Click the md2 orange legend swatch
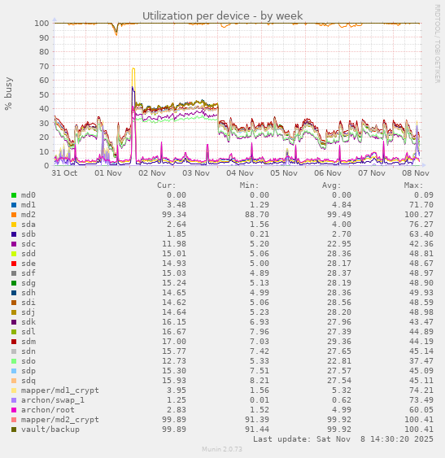 point(14,215)
